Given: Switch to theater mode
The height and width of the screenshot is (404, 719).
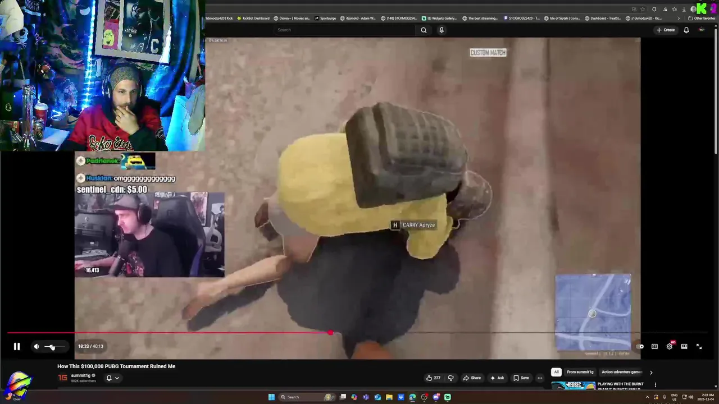Looking at the screenshot, I should point(684,346).
